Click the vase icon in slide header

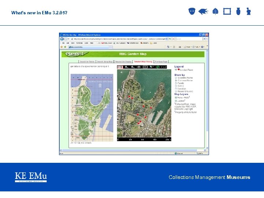point(238,11)
